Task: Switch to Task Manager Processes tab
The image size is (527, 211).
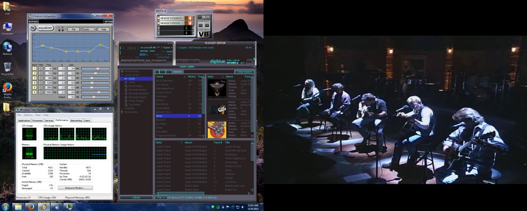Action: [37, 120]
